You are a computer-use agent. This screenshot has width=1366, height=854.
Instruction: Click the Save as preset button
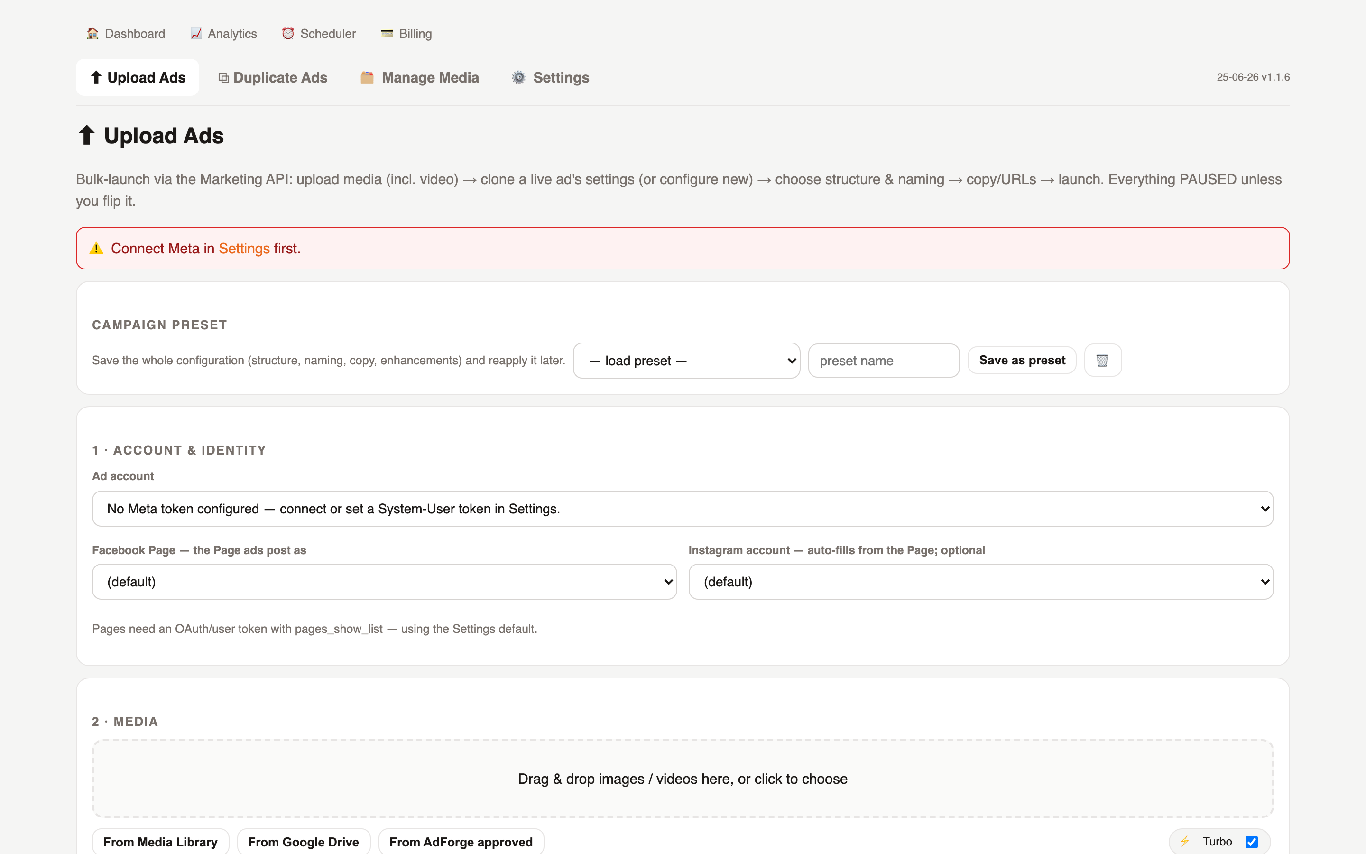point(1022,361)
